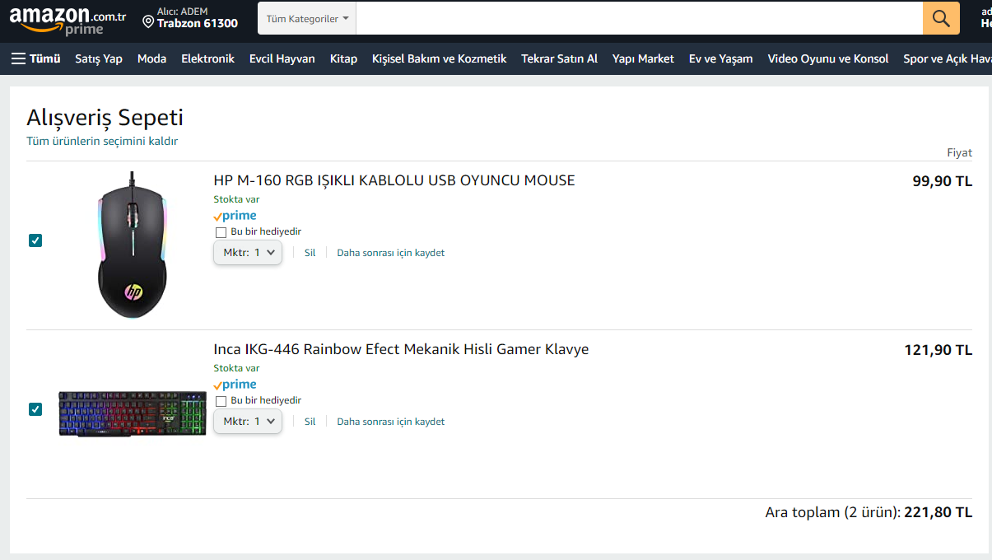Viewport: 992px width, 560px height.
Task: Click Stokta var under HP mouse
Action: 236,199
